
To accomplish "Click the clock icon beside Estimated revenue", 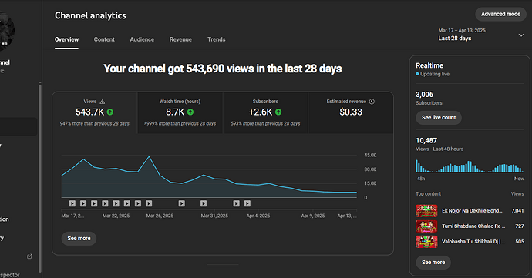I will (372, 102).
